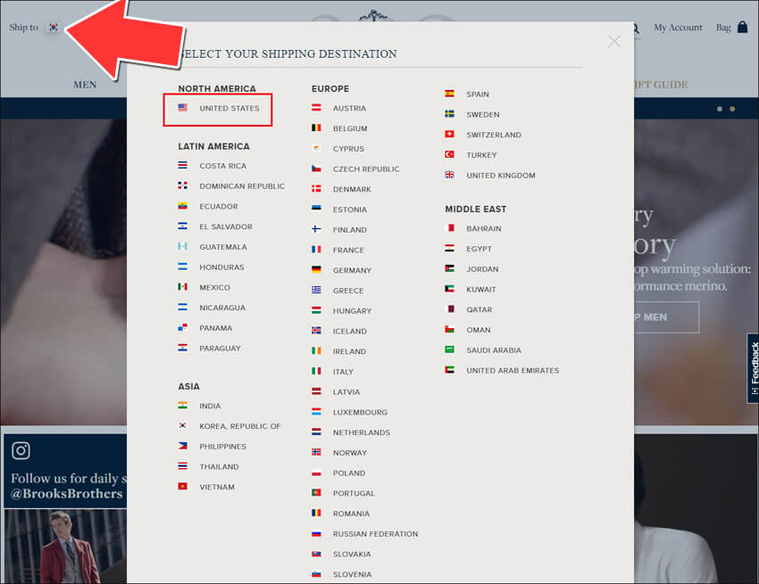Click the Mexico flag icon

coord(182,287)
